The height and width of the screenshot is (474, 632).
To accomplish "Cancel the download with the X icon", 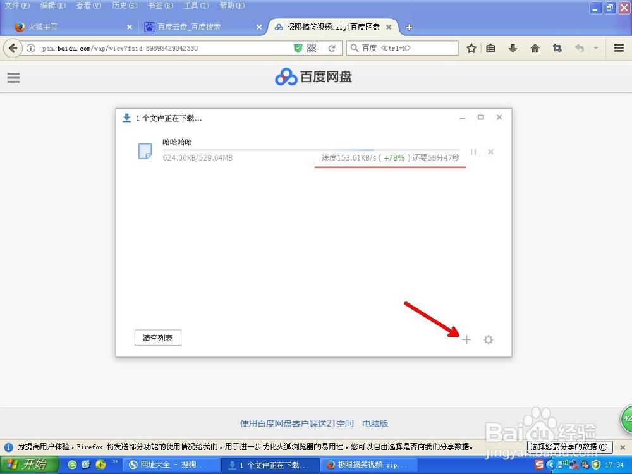I will point(490,152).
